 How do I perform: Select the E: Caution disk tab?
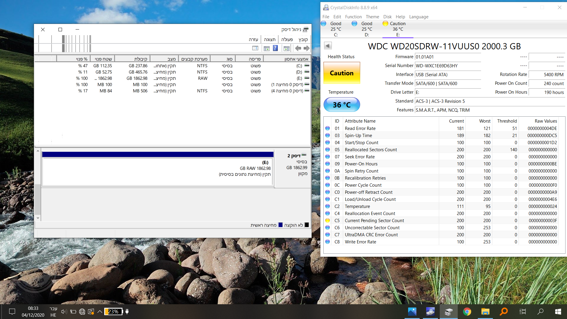(x=397, y=29)
